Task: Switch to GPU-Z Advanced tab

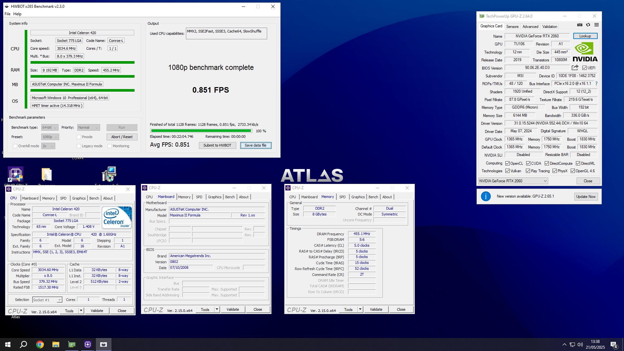Action: point(530,27)
